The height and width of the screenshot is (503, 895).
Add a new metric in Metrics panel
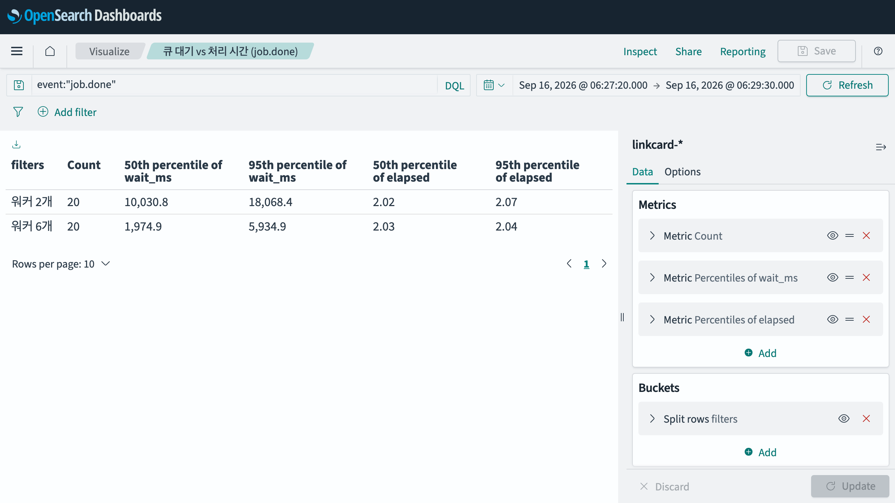(760, 353)
